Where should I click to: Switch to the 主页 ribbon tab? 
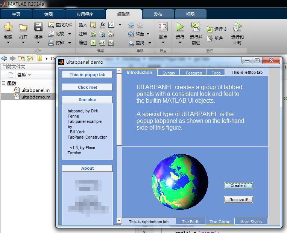click(16, 14)
